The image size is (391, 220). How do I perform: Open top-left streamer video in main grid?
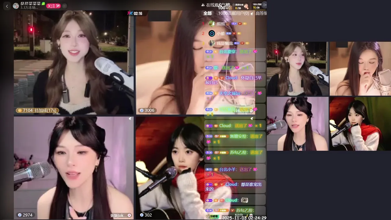(x=74, y=62)
